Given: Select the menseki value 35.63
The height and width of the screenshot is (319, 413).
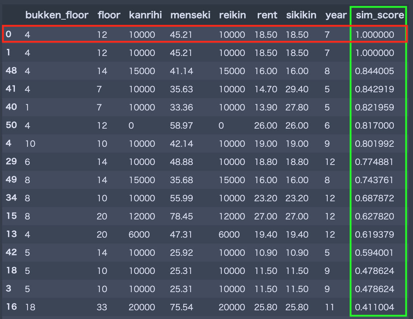Looking at the screenshot, I should click(x=181, y=89).
